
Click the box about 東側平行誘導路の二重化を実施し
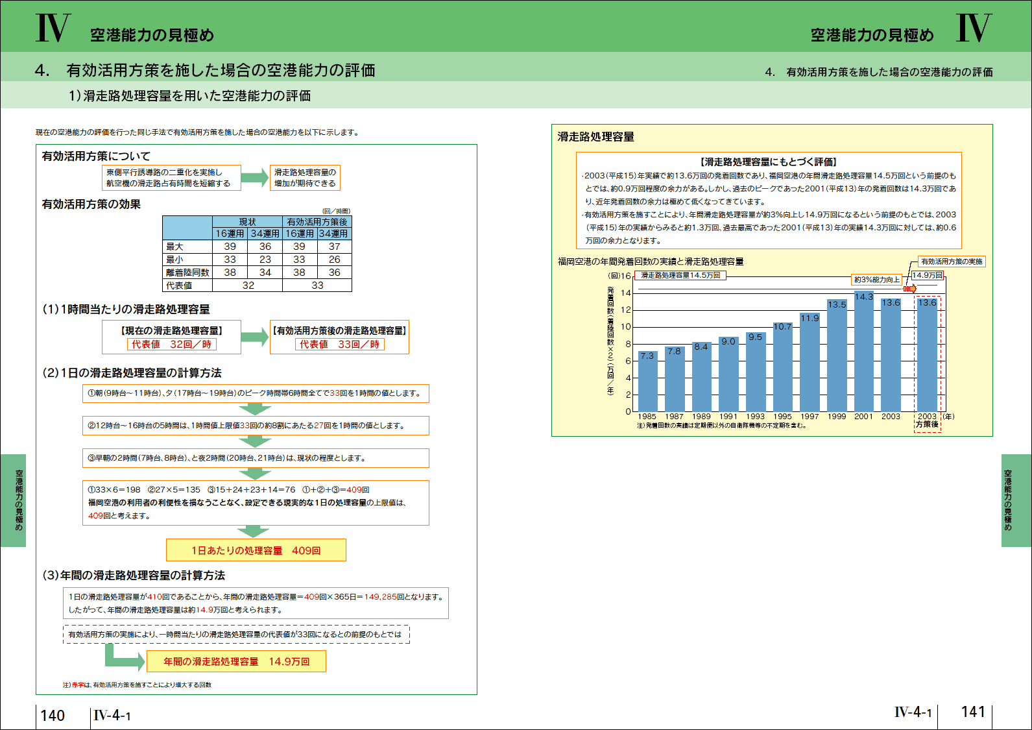(x=171, y=178)
